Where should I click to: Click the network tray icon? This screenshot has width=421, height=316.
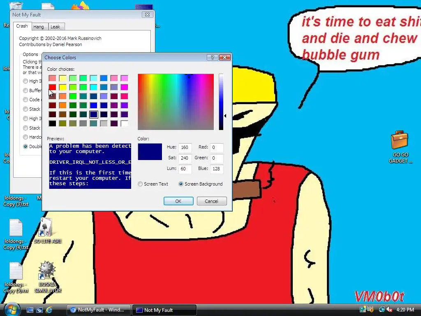point(382,309)
